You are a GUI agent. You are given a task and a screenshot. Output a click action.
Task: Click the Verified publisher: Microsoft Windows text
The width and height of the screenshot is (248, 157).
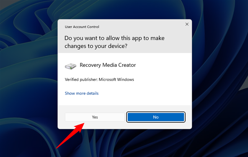point(100,79)
